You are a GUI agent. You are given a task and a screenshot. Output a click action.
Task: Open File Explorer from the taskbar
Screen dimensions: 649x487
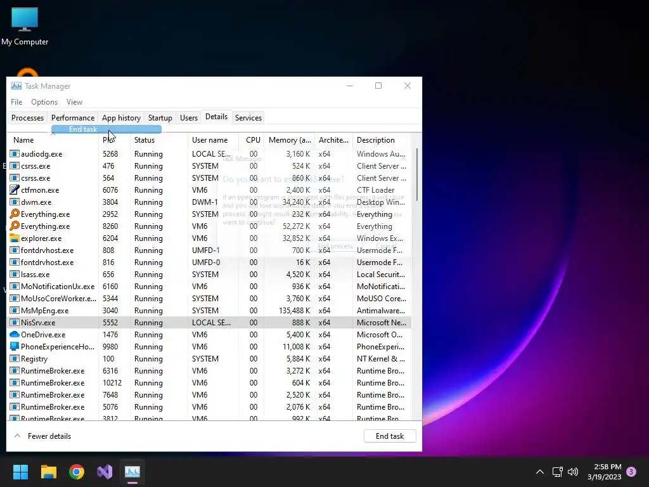tap(48, 471)
